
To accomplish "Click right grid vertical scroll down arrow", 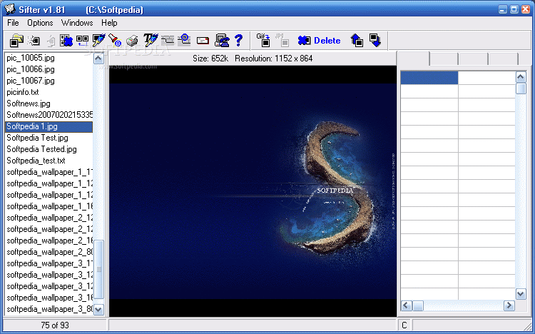I will 521,294.
